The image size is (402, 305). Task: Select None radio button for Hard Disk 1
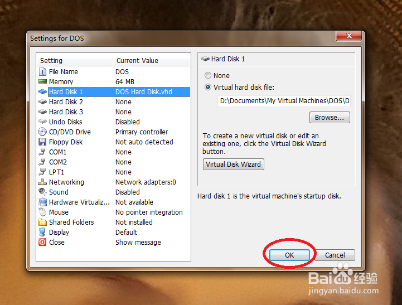tap(208, 76)
